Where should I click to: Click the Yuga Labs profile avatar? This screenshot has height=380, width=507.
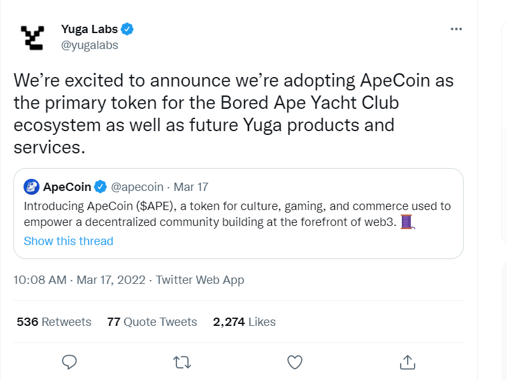tap(32, 38)
